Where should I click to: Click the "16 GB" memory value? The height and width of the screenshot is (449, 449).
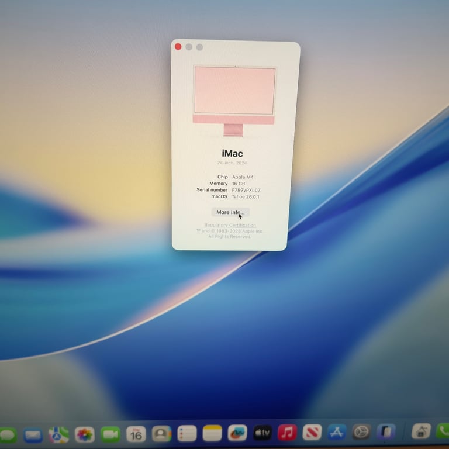coord(239,184)
